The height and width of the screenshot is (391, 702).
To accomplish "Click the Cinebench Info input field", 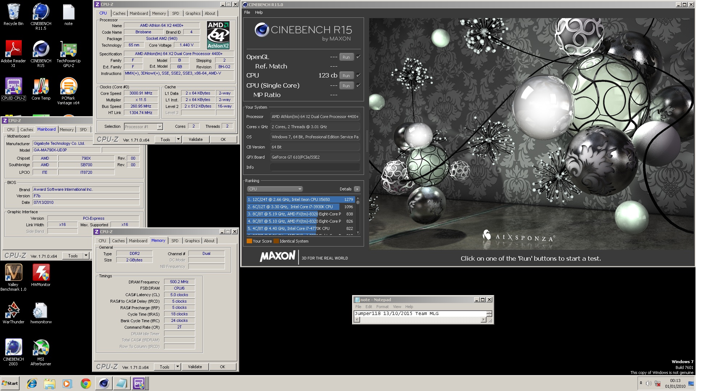I will (315, 167).
